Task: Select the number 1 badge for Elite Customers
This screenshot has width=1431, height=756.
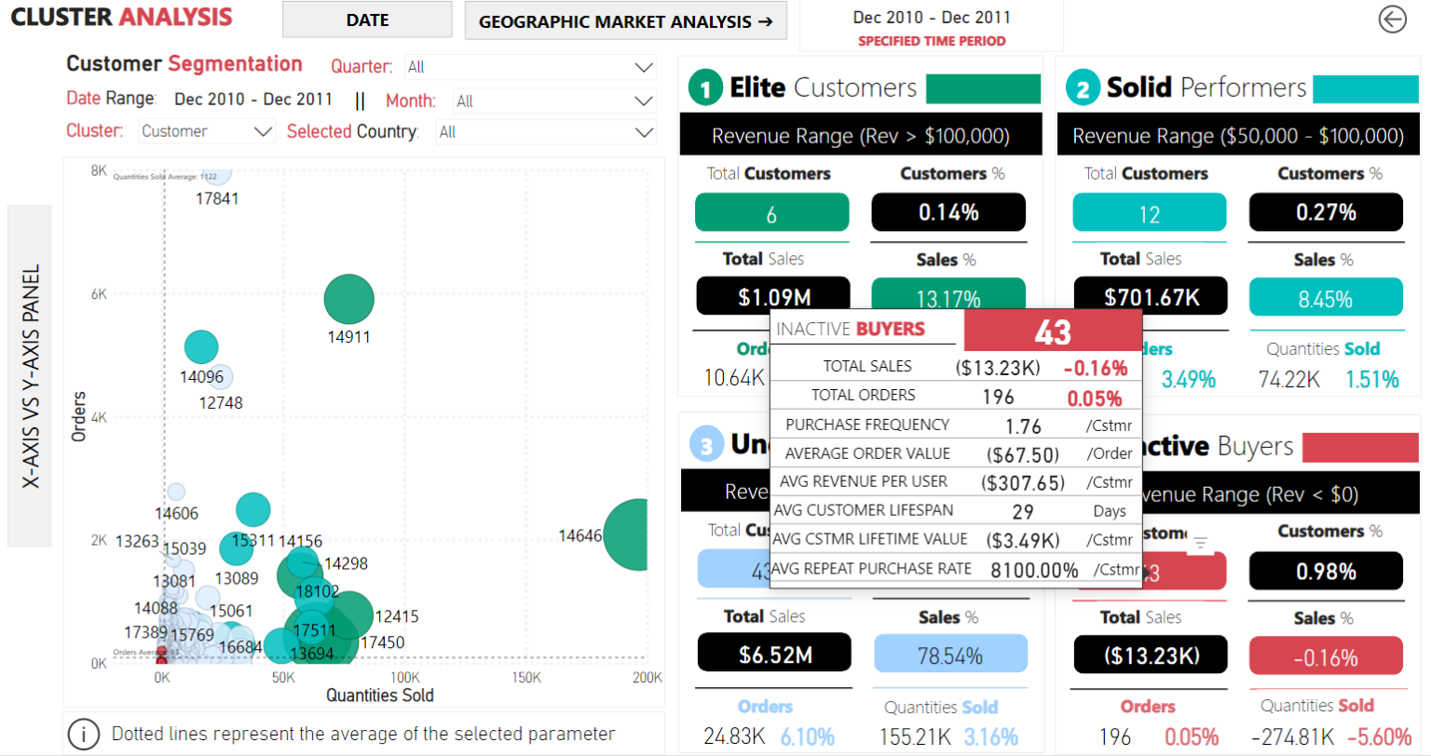Action: pos(705,88)
